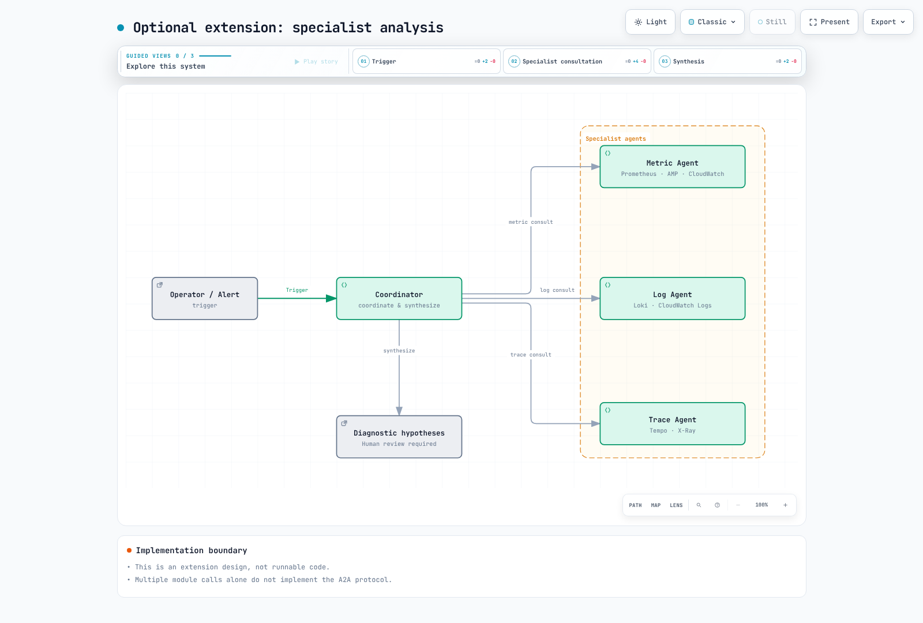Click the code icon on Coordinator node

pyautogui.click(x=344, y=285)
